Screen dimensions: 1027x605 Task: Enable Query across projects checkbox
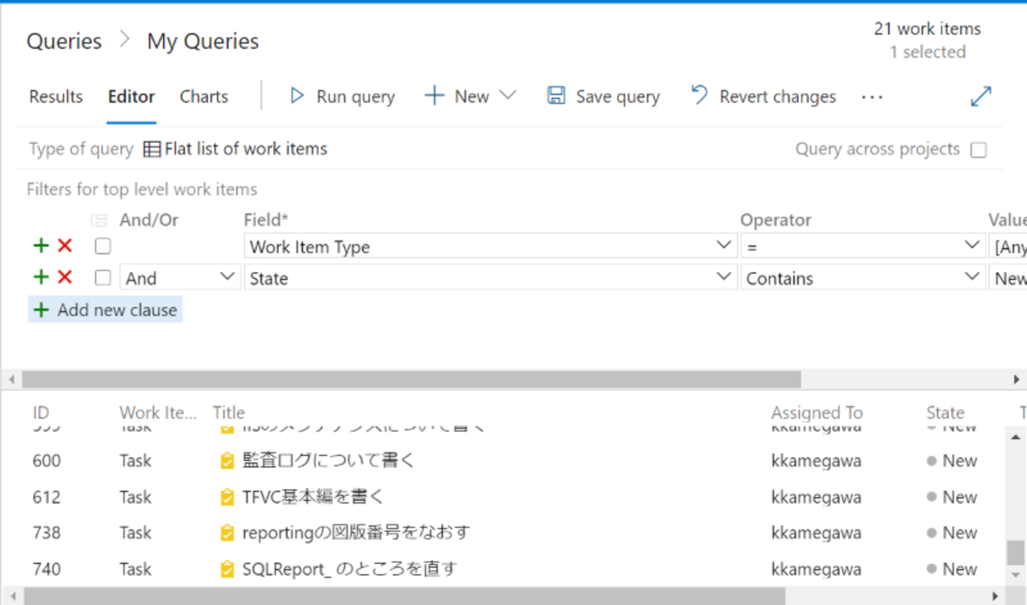[978, 149]
